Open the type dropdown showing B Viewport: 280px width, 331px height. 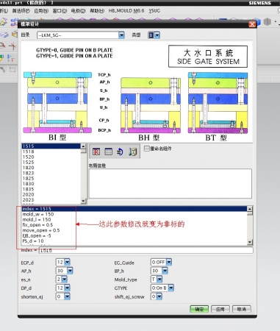tap(157, 35)
